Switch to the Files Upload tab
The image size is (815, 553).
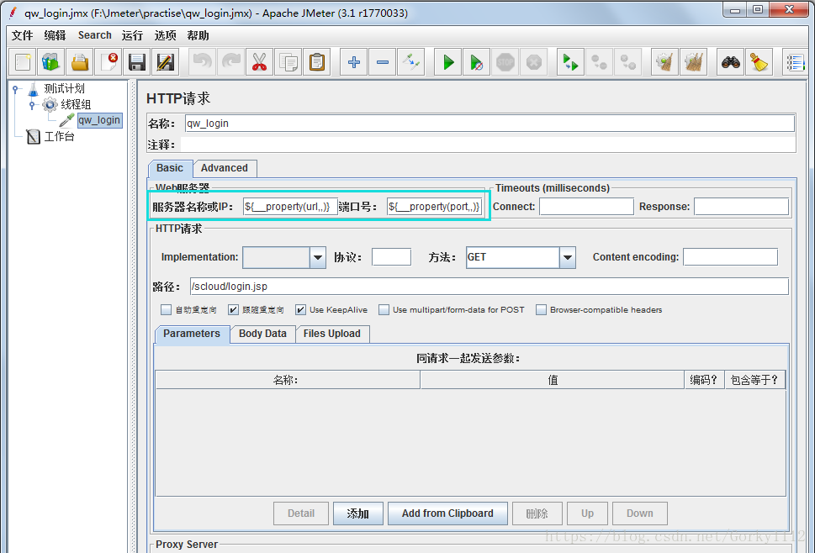pyautogui.click(x=332, y=334)
